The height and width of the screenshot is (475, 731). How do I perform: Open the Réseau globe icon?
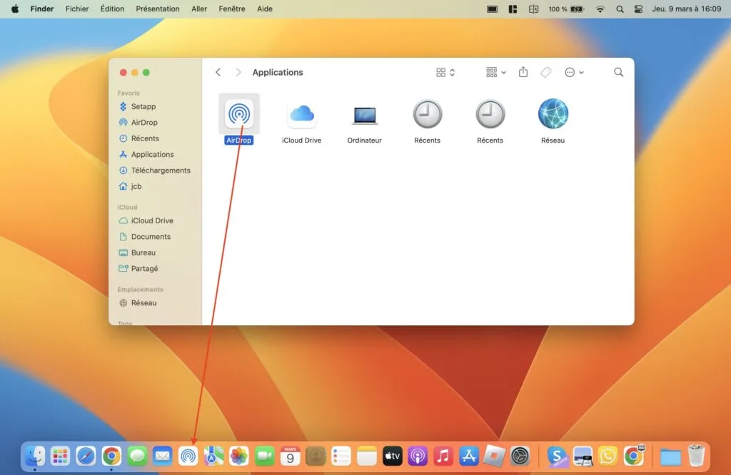pos(553,114)
